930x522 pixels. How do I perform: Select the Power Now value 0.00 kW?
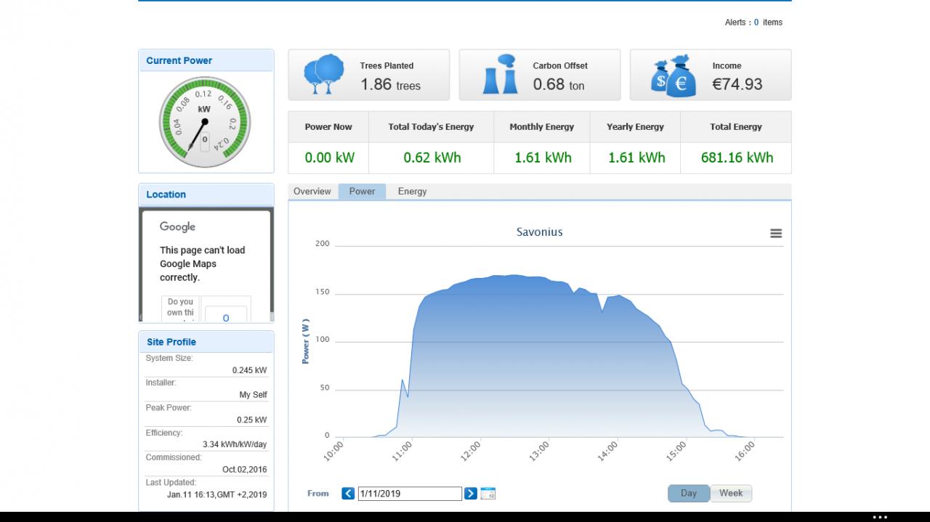pos(328,158)
